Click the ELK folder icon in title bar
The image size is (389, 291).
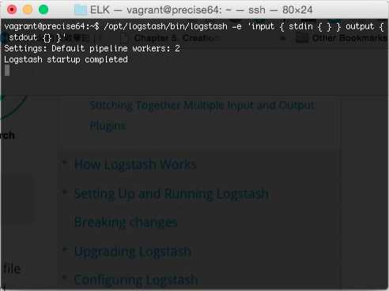(x=81, y=9)
